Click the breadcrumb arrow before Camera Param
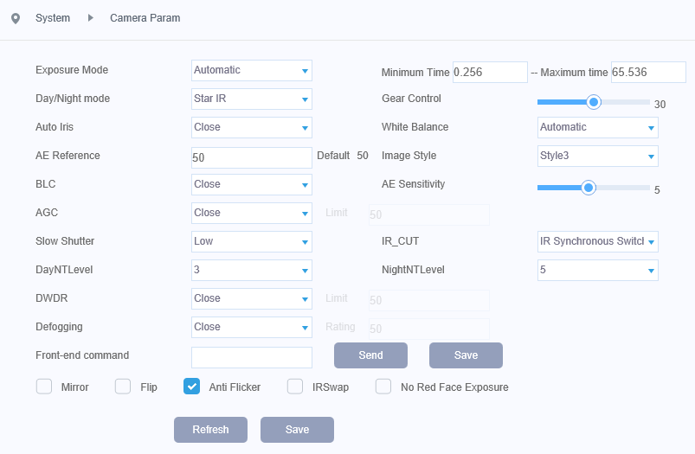The width and height of the screenshot is (695, 454). pos(91,18)
